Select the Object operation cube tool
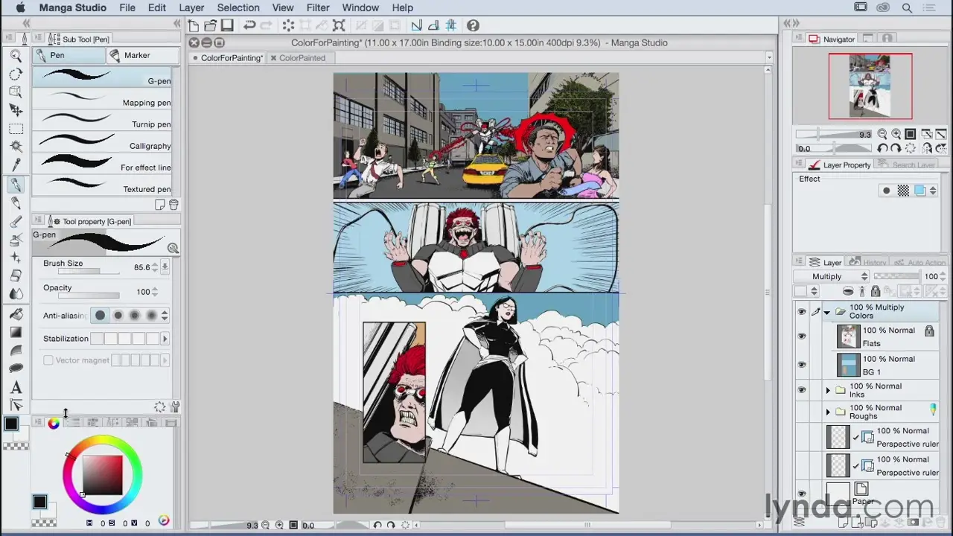The height and width of the screenshot is (536, 953). click(x=16, y=92)
